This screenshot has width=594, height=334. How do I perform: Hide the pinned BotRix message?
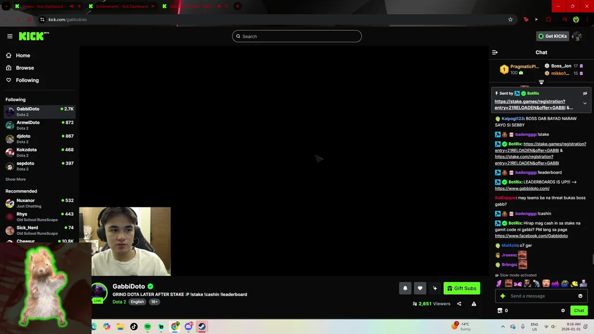(585, 93)
